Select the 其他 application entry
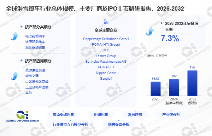The height and width of the screenshot is (136, 212). pos(29,93)
